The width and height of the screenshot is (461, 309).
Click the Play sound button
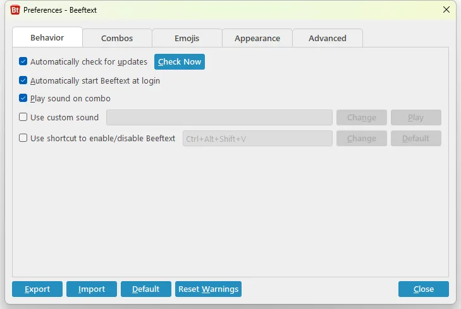point(415,117)
